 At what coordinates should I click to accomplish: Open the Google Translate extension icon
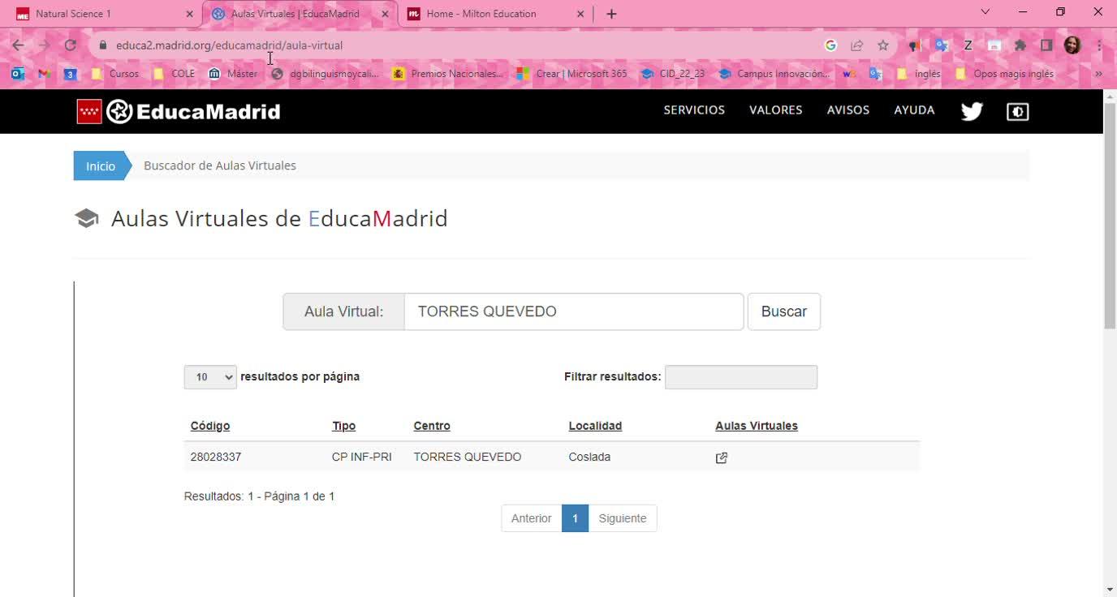[x=942, y=45]
